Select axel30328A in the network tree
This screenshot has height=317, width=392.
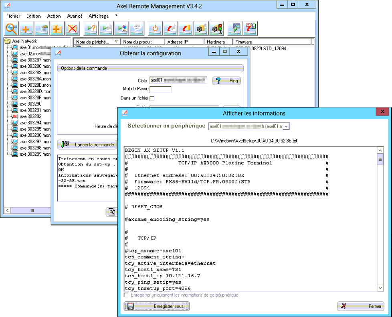point(35,79)
